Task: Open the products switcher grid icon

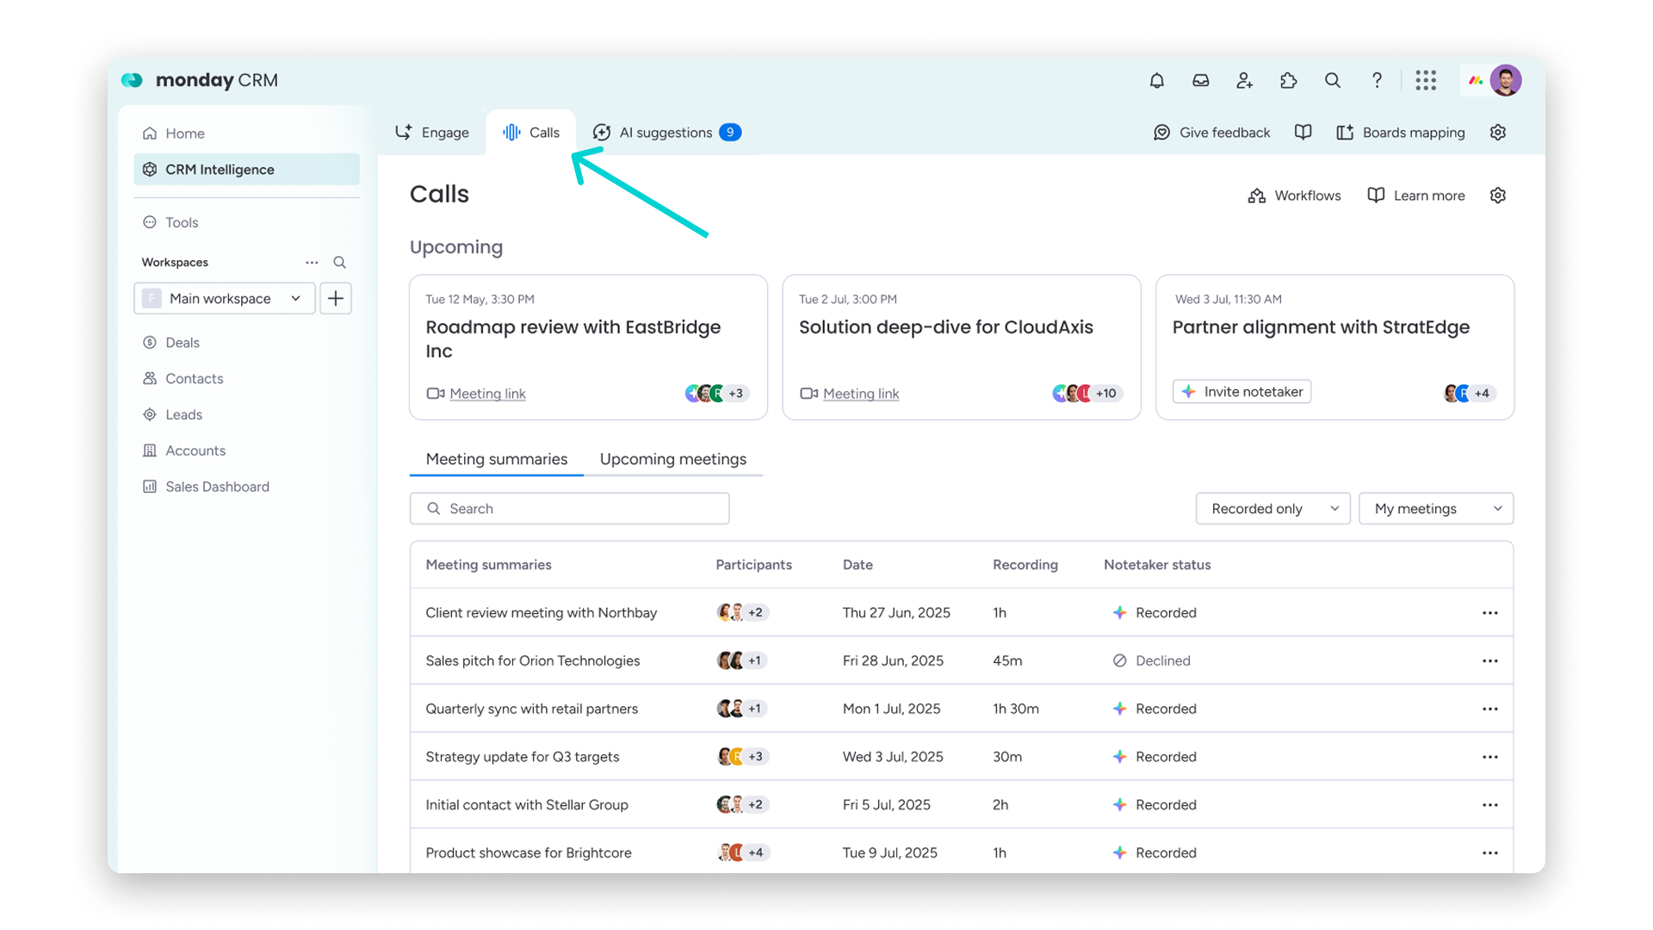Action: 1426,80
